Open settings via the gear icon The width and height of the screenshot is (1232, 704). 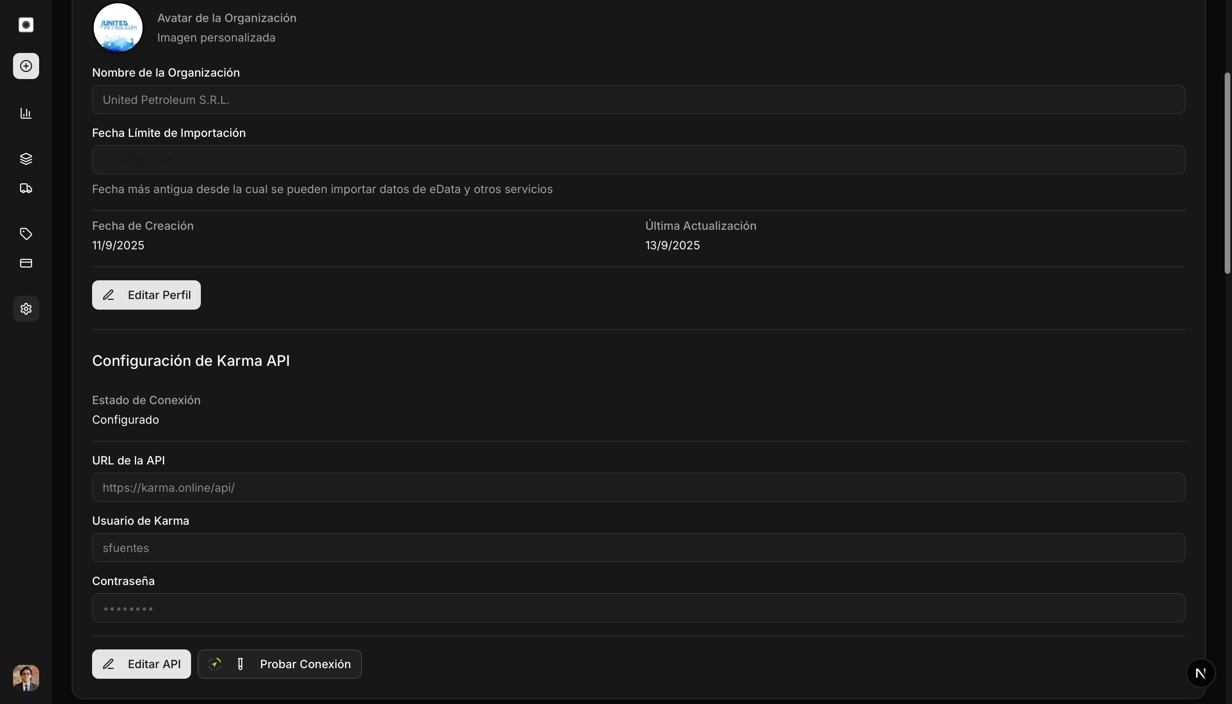click(26, 309)
